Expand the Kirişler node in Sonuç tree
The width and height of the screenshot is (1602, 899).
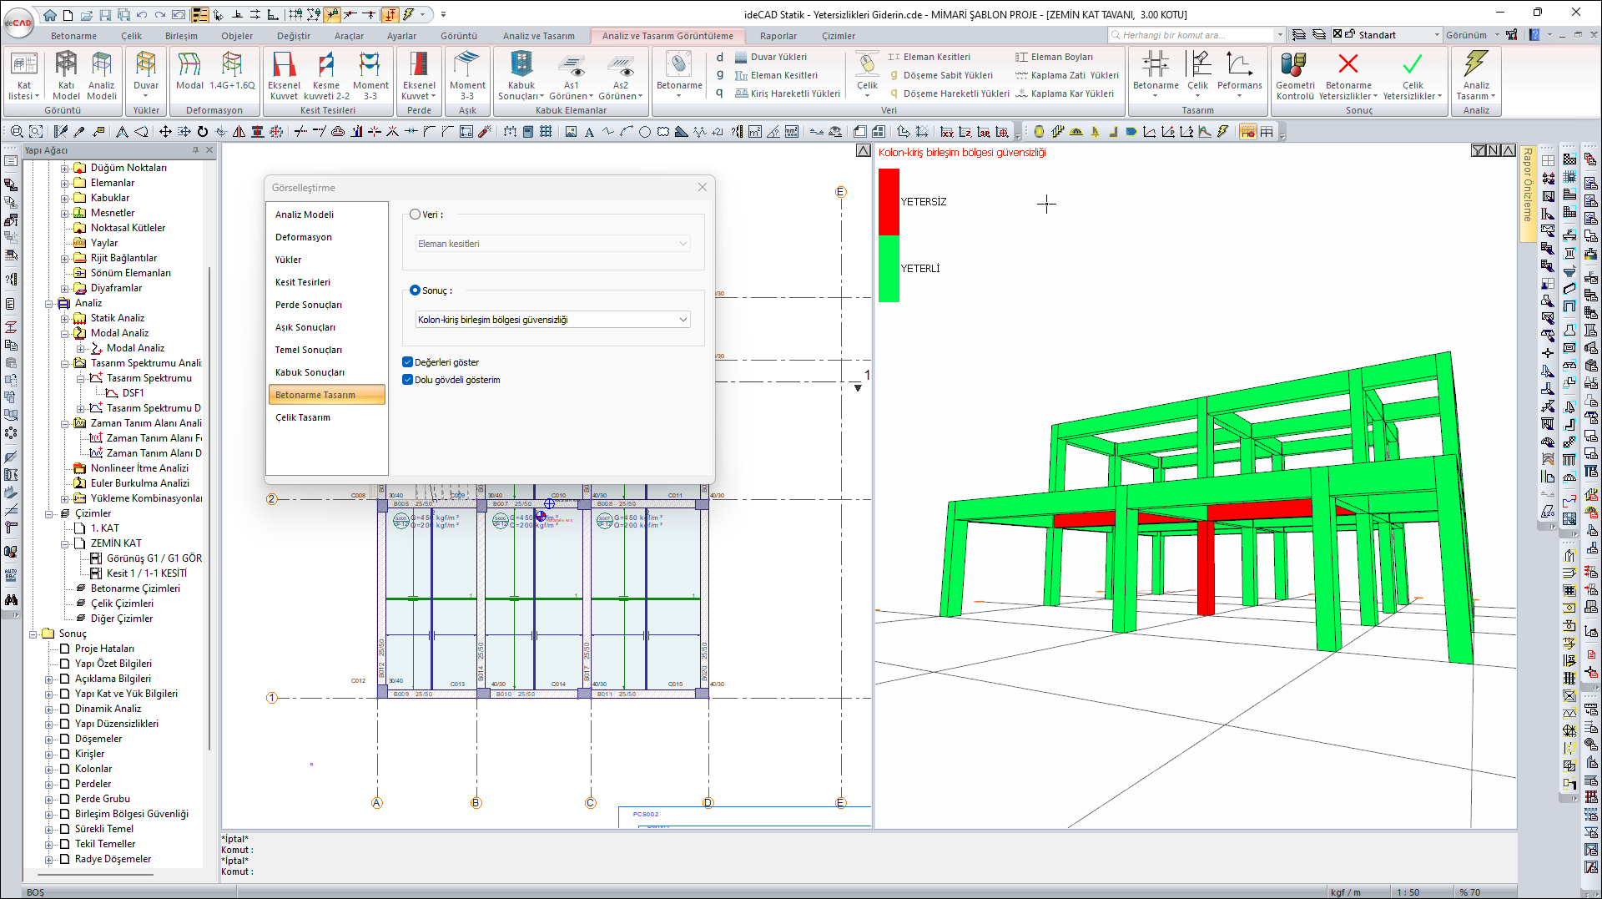pos(48,754)
